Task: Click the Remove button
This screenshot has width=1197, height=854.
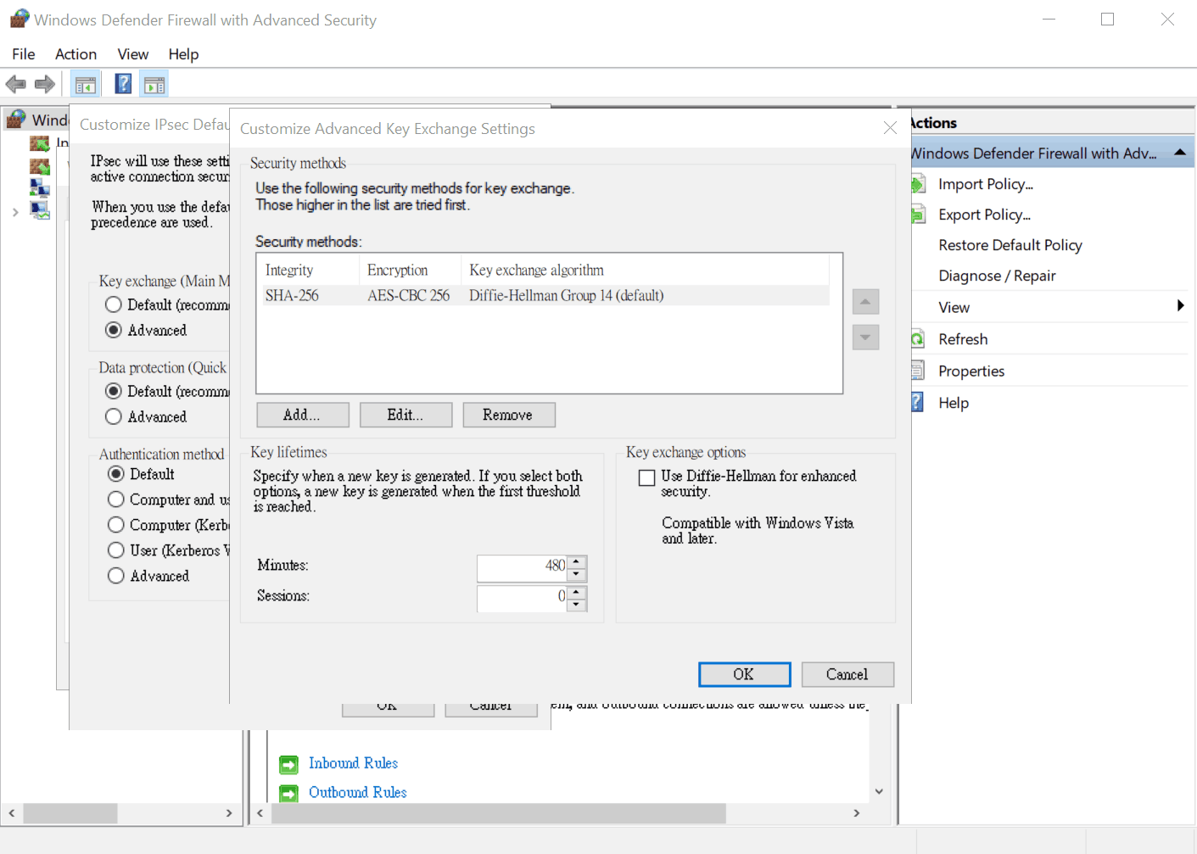Action: pyautogui.click(x=509, y=415)
